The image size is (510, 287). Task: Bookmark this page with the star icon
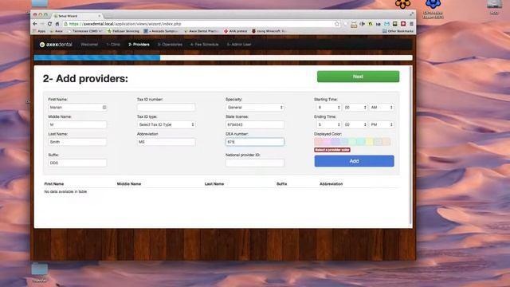click(x=337, y=24)
